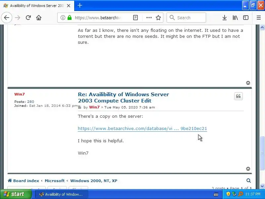Quote Win7's post reply
This screenshot has height=199, width=265.
point(238,96)
